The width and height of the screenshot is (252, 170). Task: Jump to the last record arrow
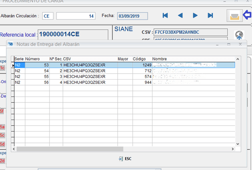pyautogui.click(x=210, y=16)
